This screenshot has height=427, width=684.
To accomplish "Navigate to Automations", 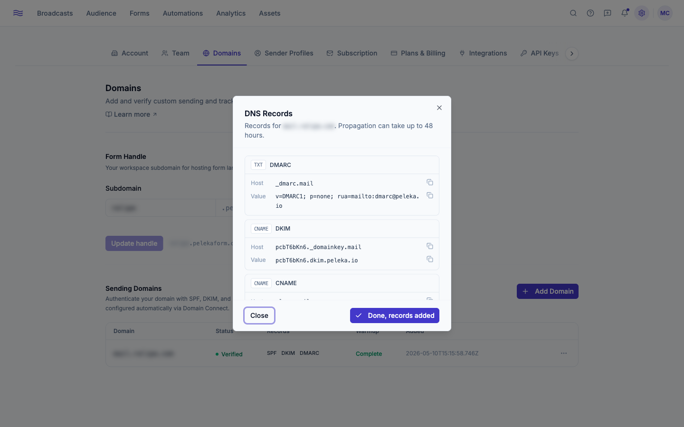I will [183, 13].
